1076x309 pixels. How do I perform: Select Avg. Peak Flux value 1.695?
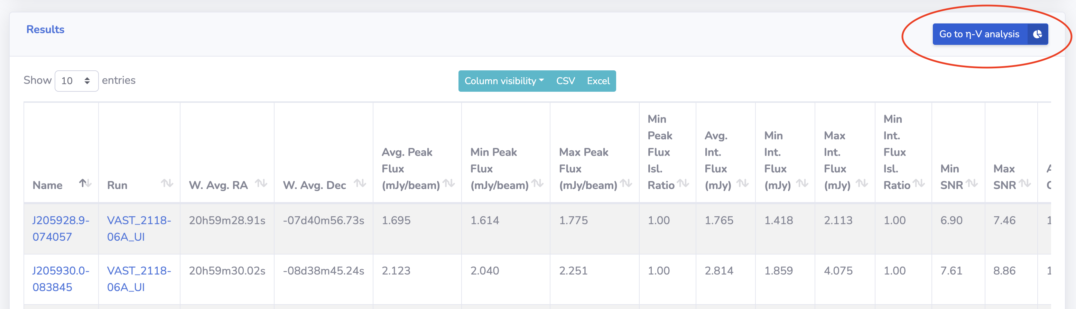[x=396, y=220]
